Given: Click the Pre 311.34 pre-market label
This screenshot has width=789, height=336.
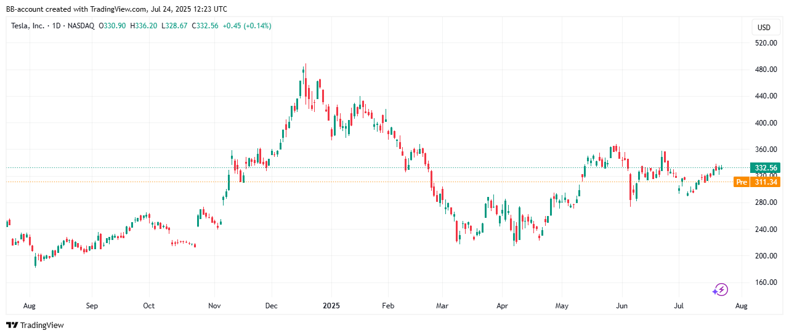Looking at the screenshot, I should point(758,182).
